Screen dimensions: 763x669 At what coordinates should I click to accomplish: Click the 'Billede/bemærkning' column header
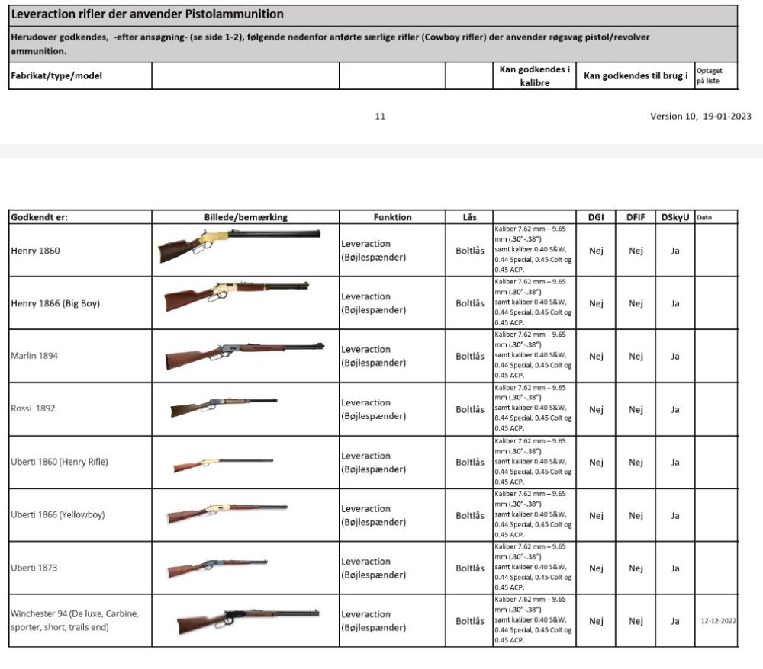[x=246, y=217]
